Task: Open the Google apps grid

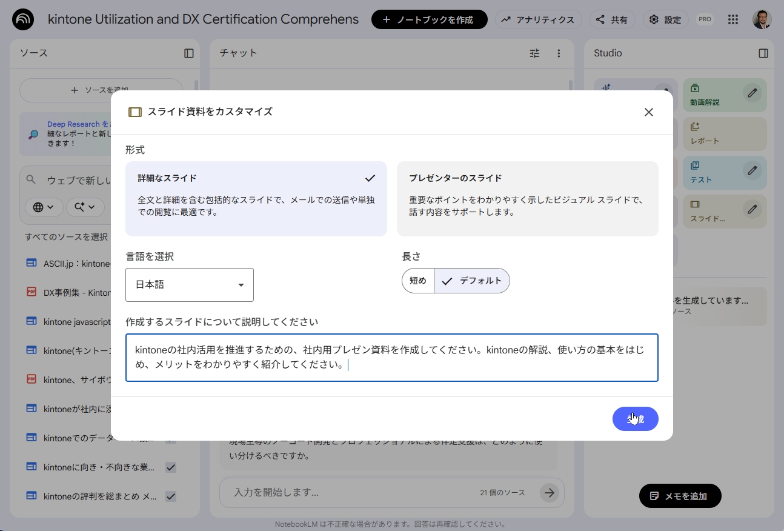Action: [x=733, y=19]
